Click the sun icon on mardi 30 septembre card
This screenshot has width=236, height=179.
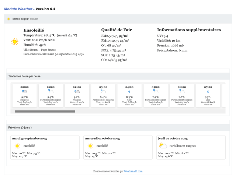[x=17, y=146]
